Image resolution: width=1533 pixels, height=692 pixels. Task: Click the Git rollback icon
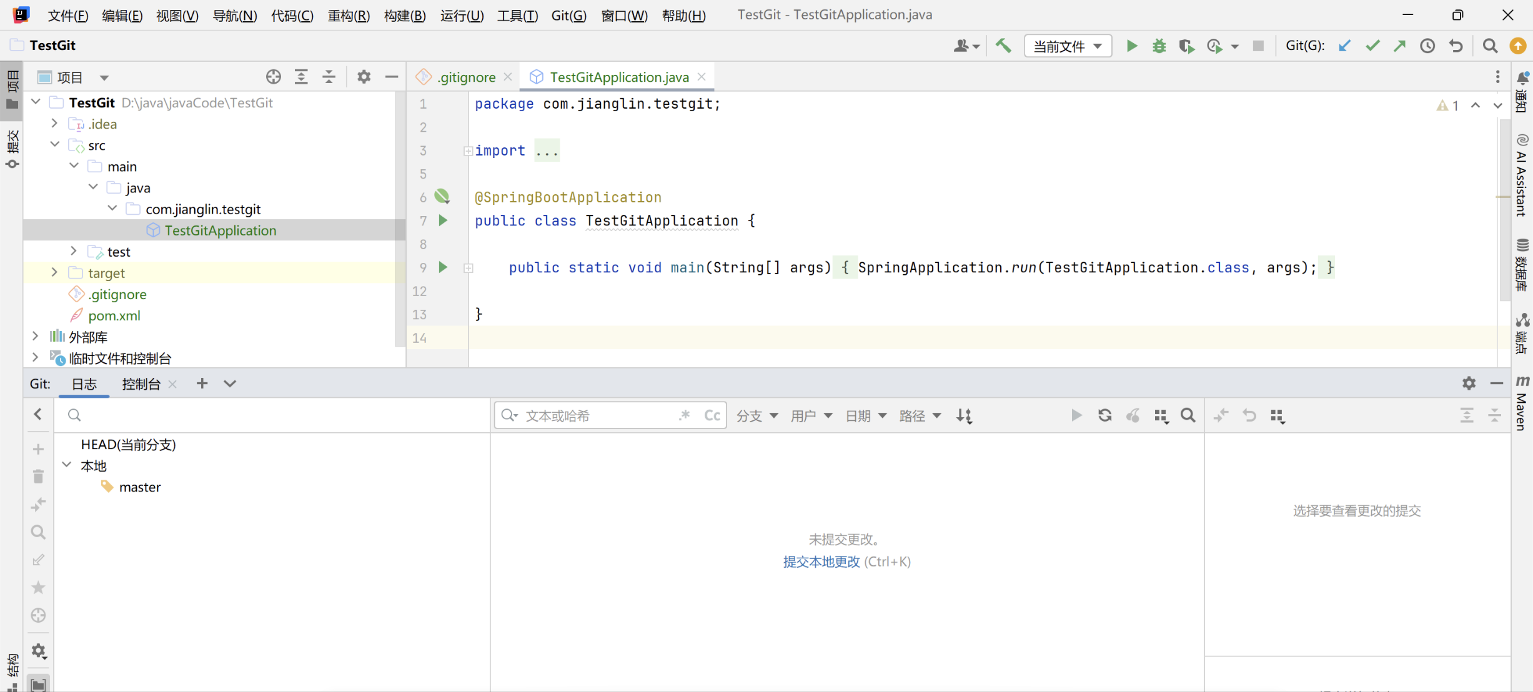tap(1456, 46)
